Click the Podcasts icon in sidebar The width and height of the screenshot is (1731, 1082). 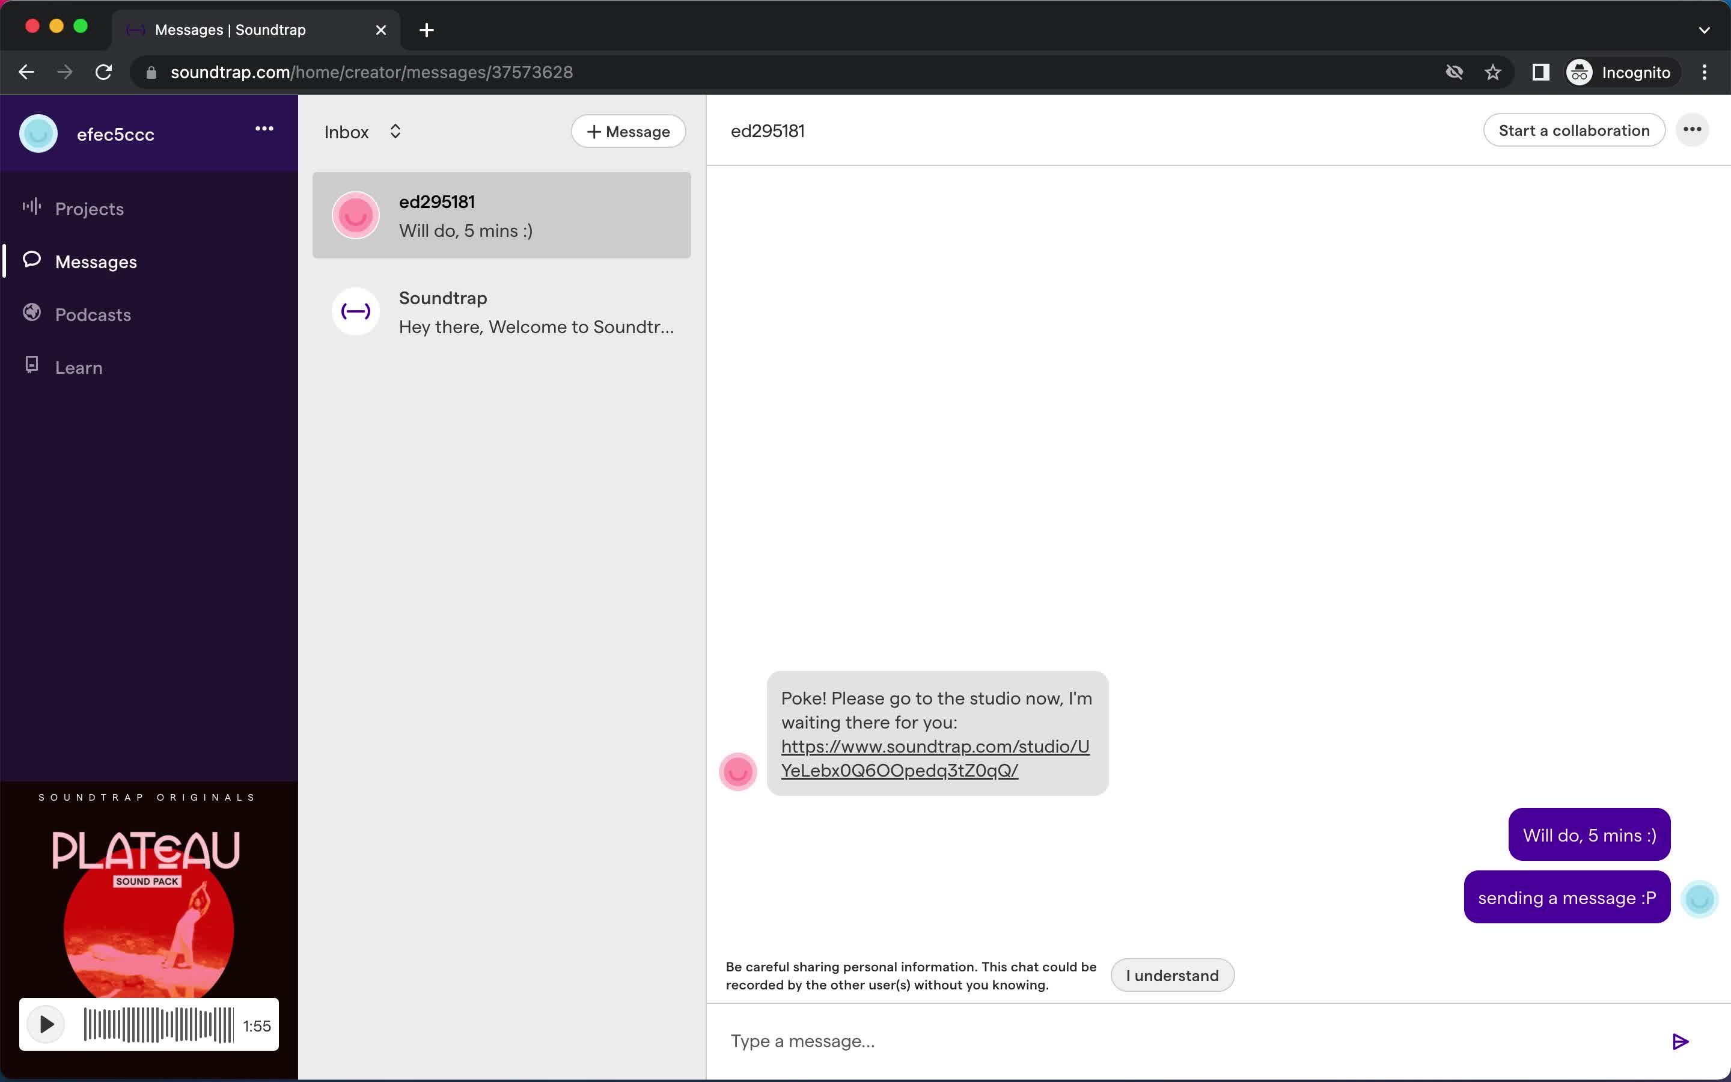point(31,313)
